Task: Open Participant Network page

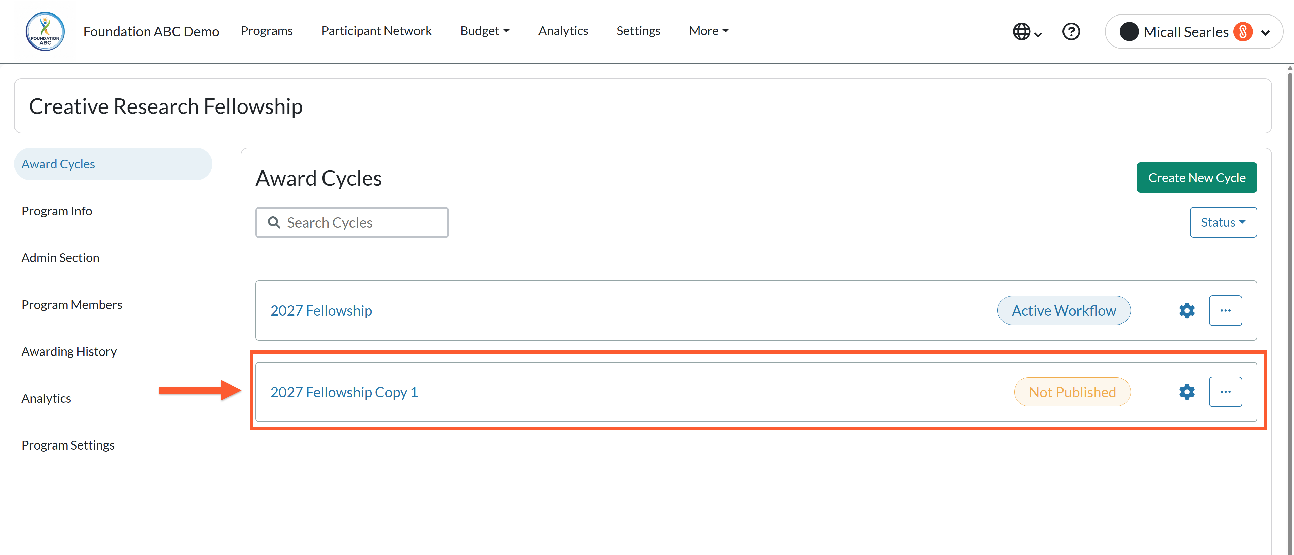Action: point(376,31)
